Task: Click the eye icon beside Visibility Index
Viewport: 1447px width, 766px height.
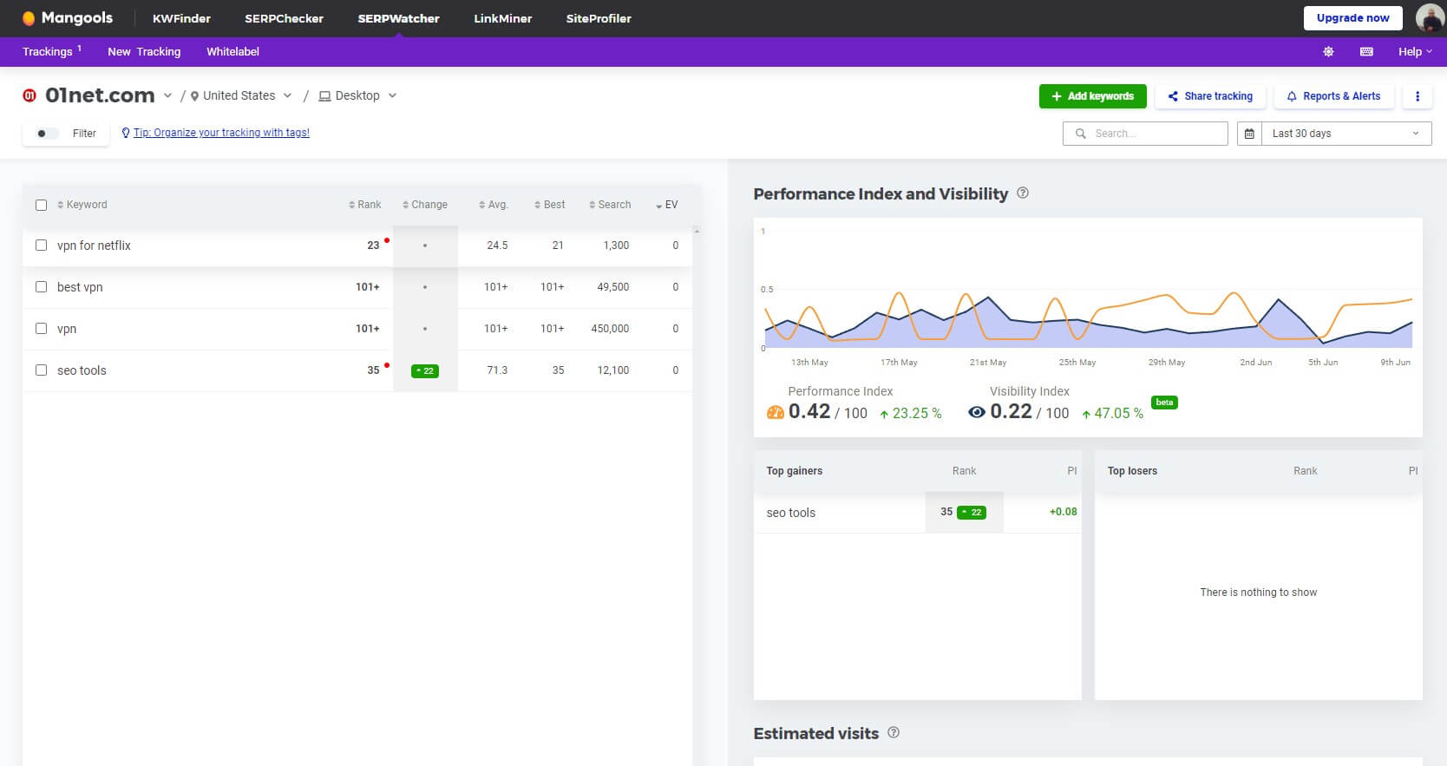Action: pos(977,412)
